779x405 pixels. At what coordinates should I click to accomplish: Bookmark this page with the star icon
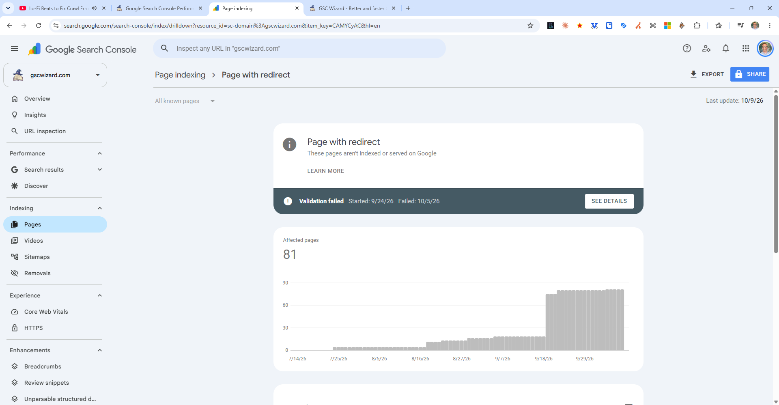(x=530, y=26)
